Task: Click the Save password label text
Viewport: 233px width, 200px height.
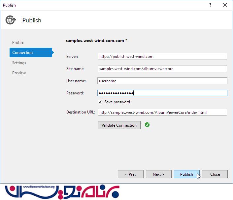Action: pyautogui.click(x=117, y=102)
